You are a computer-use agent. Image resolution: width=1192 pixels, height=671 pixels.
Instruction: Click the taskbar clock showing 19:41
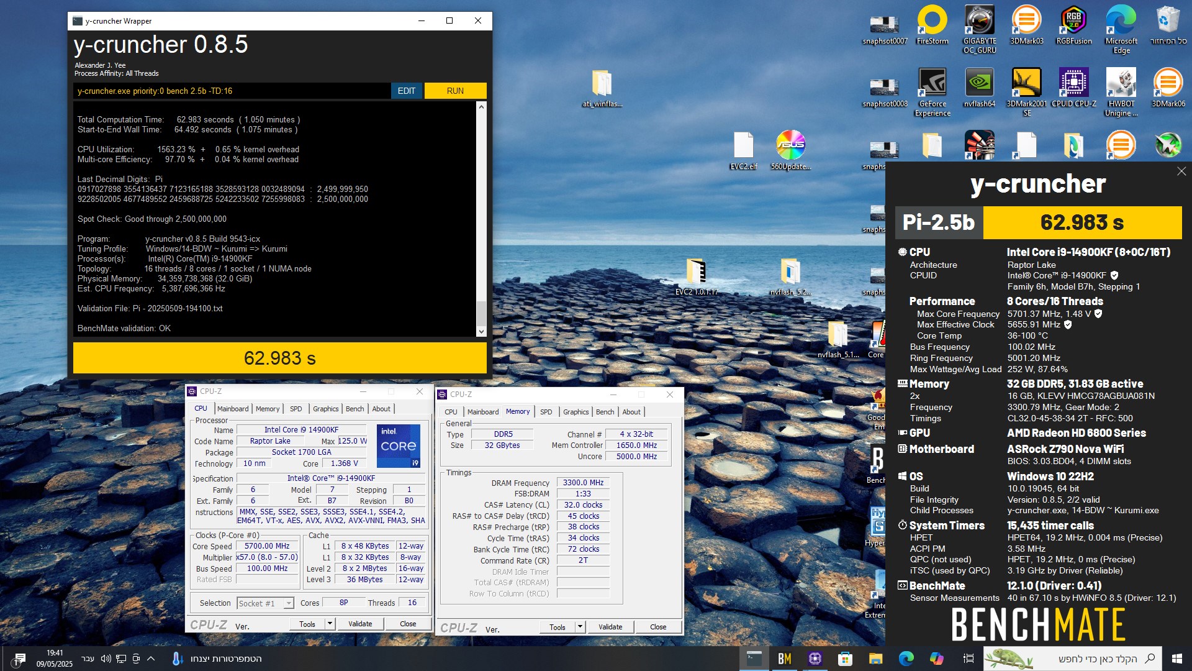tap(55, 659)
